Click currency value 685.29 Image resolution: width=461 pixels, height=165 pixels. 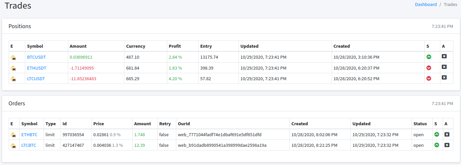(133, 79)
